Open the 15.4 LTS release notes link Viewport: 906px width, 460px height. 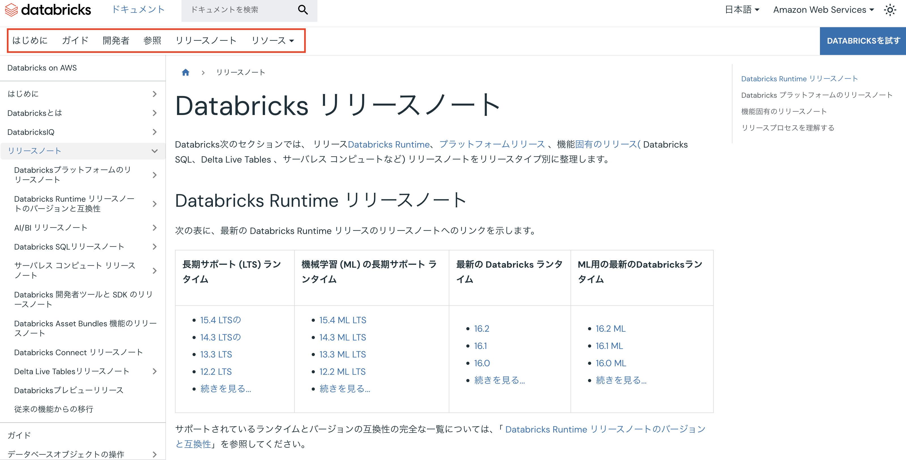(219, 320)
